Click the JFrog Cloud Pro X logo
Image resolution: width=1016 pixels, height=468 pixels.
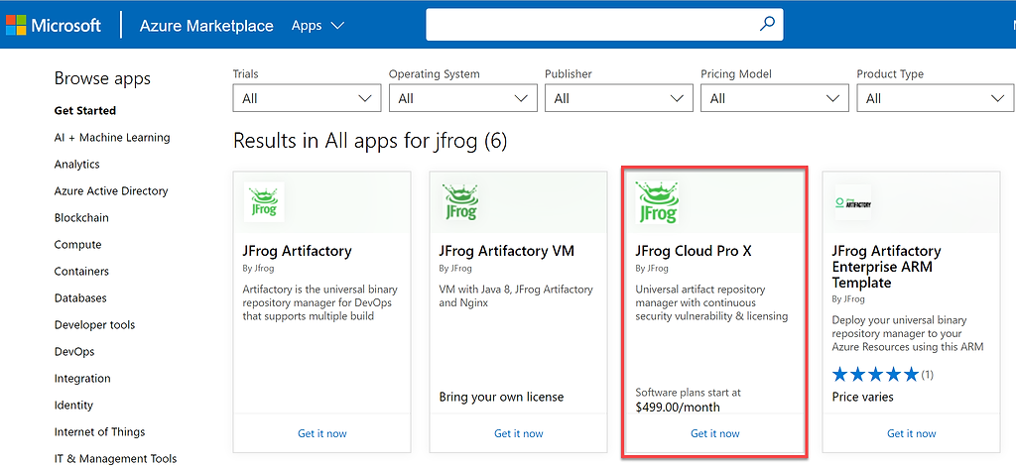[x=657, y=202]
